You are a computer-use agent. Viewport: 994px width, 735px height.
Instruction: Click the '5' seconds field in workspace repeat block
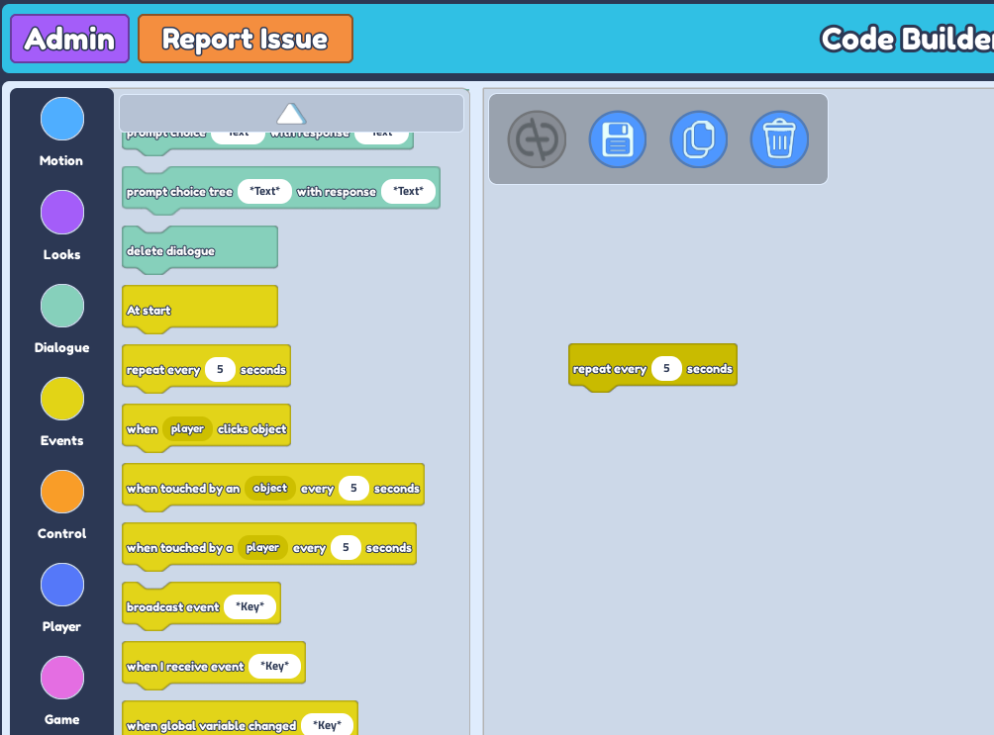tap(666, 367)
